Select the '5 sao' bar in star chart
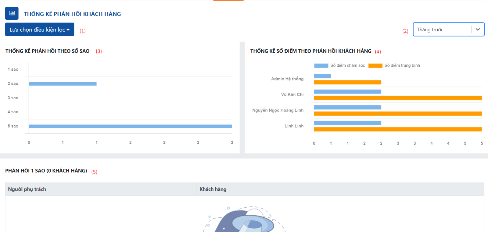The height and width of the screenshot is (232, 488). (130, 126)
